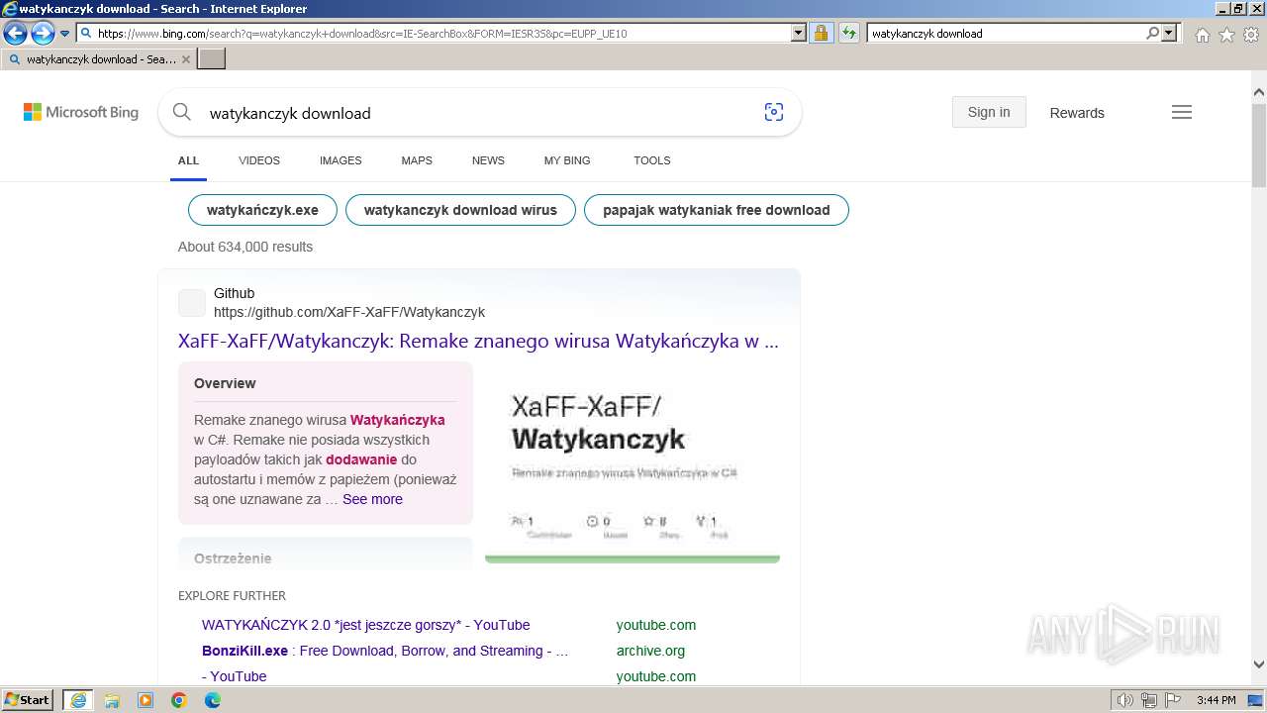Open File Explorer from the taskbar
Image resolution: width=1267 pixels, height=713 pixels.
[112, 700]
